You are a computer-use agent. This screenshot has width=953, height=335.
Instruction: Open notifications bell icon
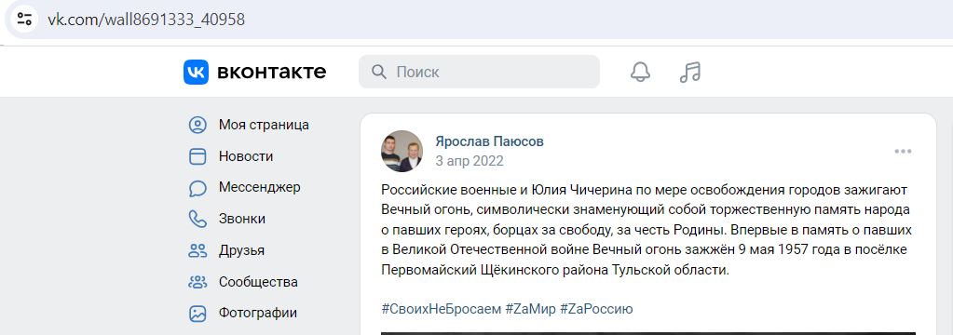point(640,73)
